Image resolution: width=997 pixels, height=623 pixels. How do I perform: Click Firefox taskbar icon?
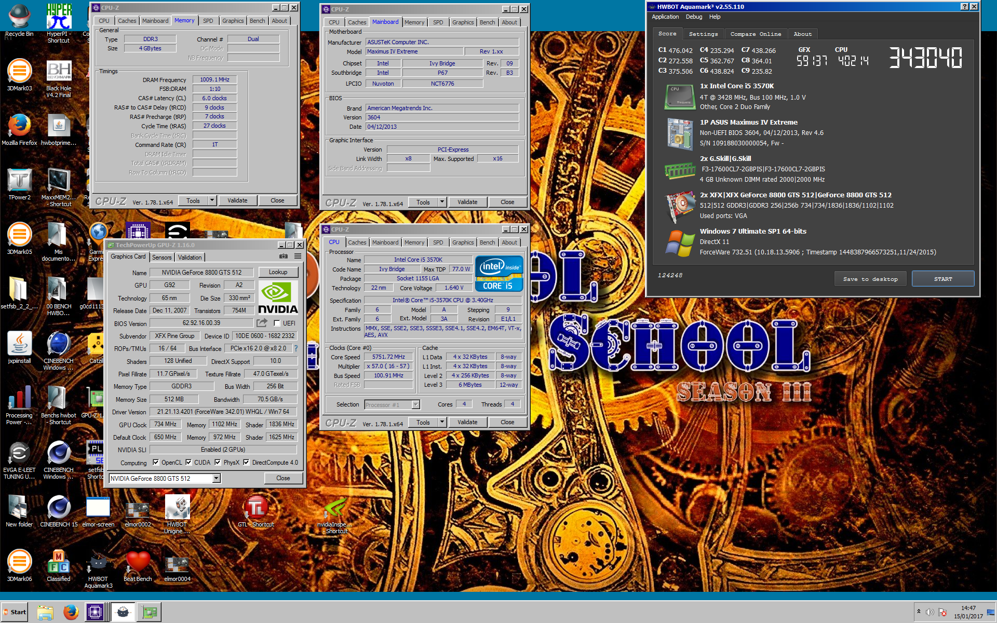71,613
